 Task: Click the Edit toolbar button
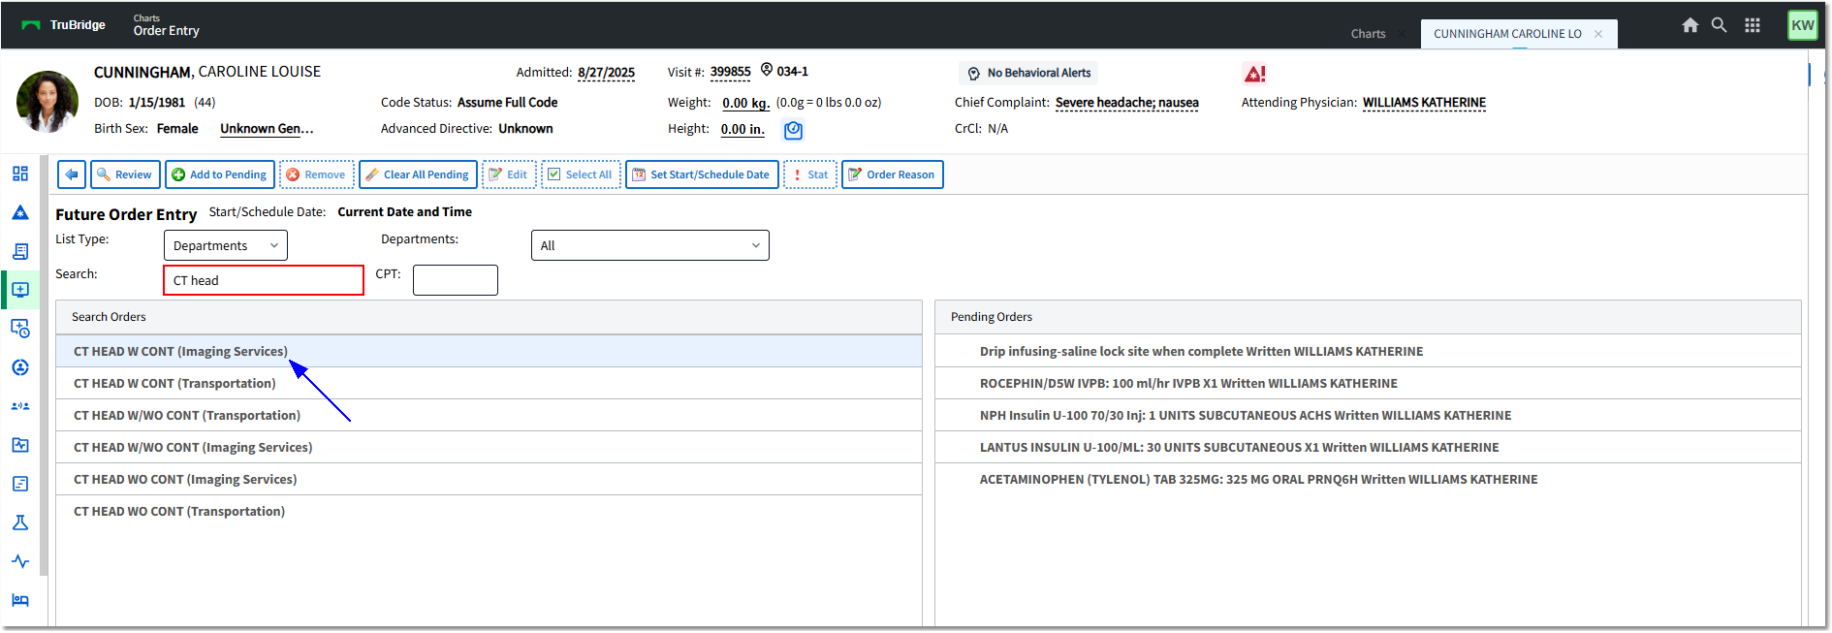[x=509, y=174]
